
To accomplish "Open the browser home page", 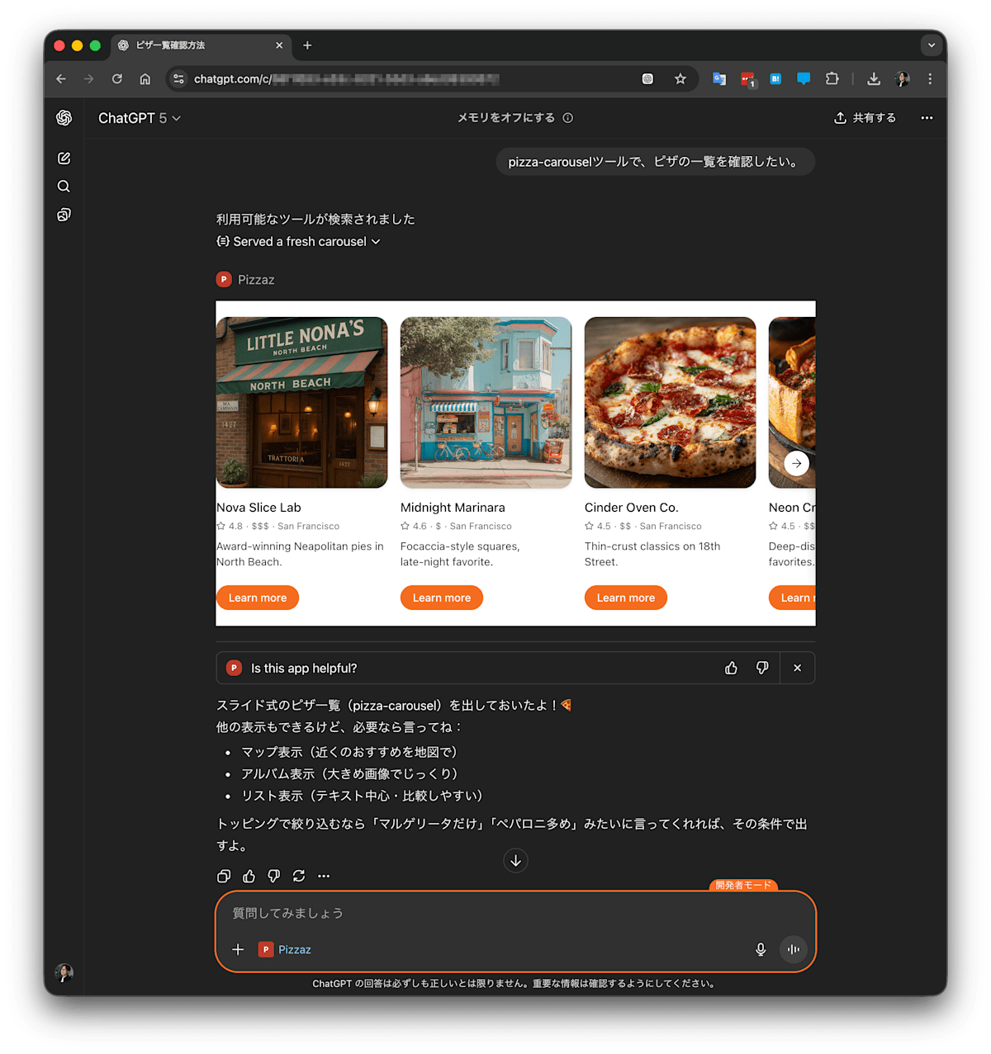I will [x=145, y=79].
